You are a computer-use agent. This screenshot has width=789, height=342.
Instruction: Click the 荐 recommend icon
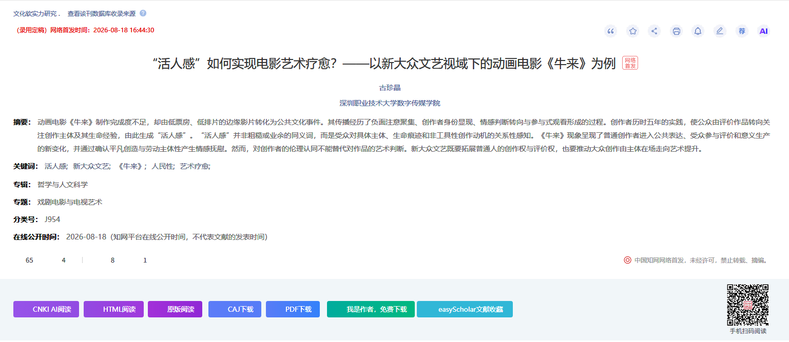(742, 31)
